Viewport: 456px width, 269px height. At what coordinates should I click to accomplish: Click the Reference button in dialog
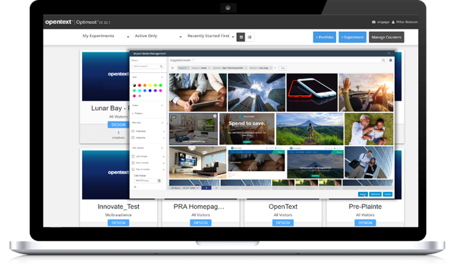pos(375,194)
